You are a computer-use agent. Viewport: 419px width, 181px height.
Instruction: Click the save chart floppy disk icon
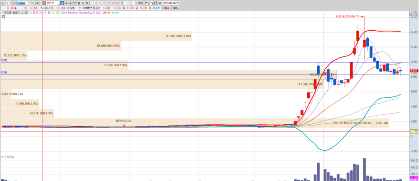pos(155,3)
